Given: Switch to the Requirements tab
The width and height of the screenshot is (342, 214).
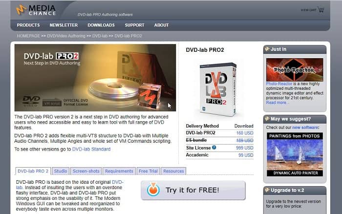Looking at the screenshot, I should click(119, 171).
